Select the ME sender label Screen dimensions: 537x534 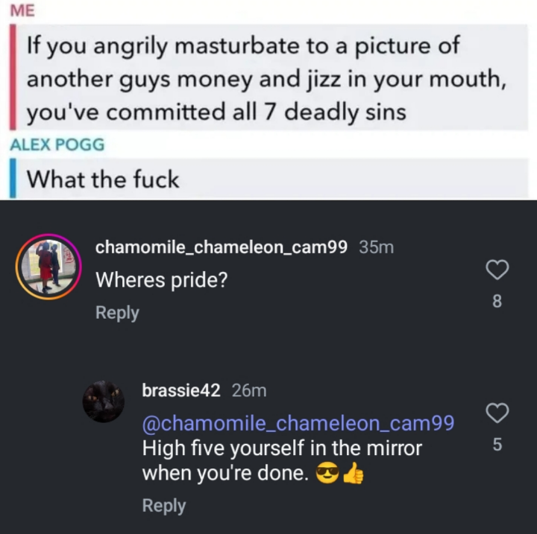(x=22, y=11)
